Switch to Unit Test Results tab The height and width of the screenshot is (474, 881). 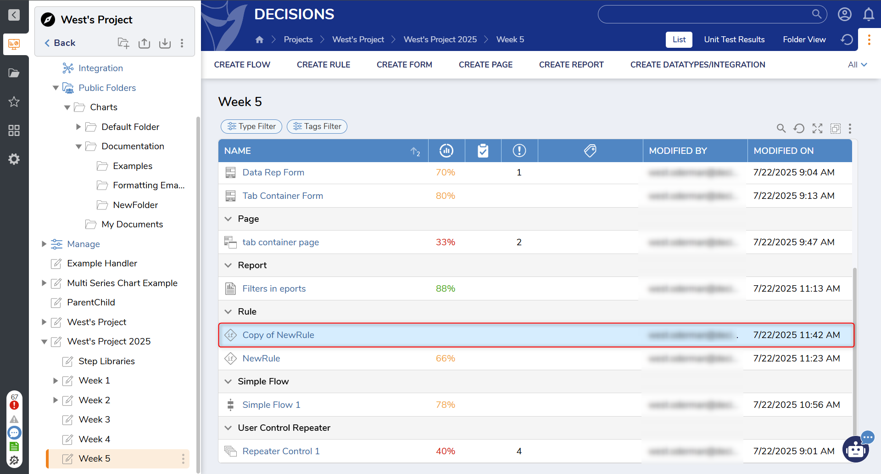pyautogui.click(x=734, y=39)
